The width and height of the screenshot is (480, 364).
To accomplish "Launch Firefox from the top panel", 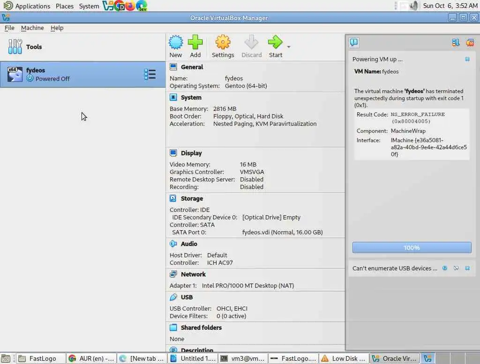I will [130, 6].
